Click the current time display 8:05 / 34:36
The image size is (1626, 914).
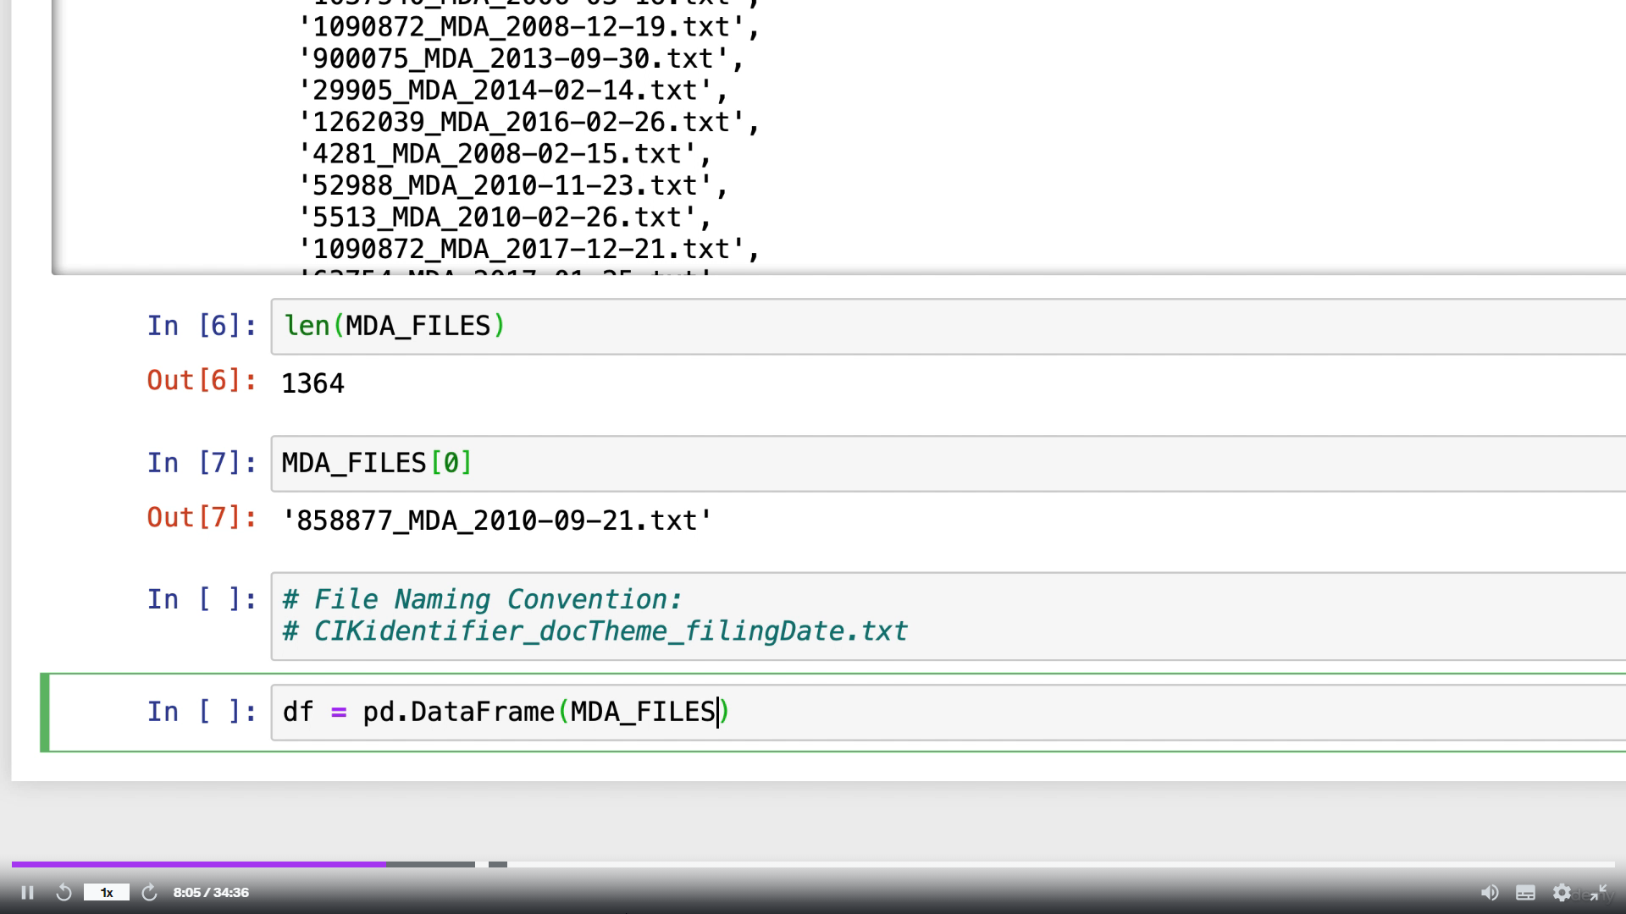(x=211, y=892)
